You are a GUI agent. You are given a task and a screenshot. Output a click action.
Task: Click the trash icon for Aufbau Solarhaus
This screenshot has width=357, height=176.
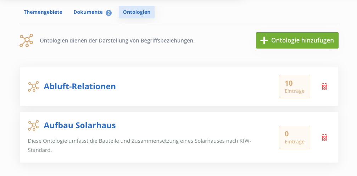coord(324,137)
